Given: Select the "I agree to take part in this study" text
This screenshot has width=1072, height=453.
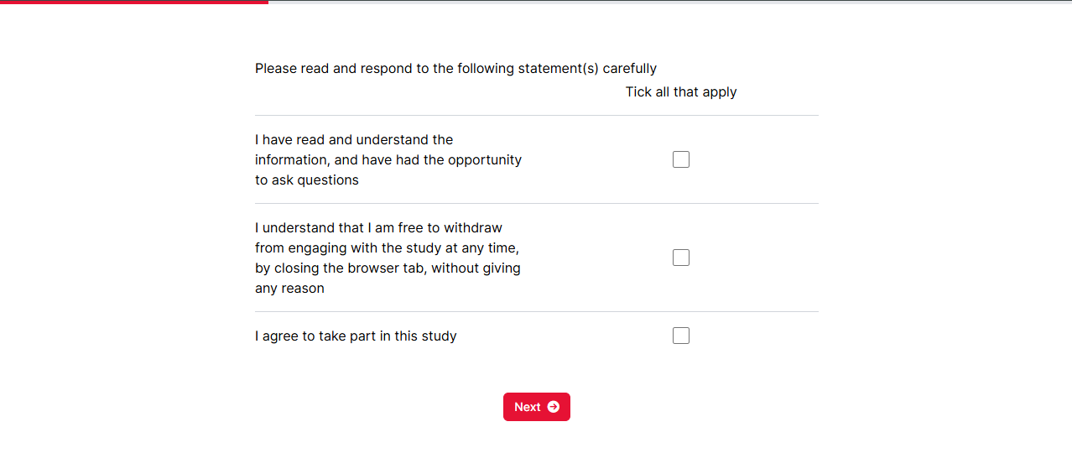Looking at the screenshot, I should 356,336.
